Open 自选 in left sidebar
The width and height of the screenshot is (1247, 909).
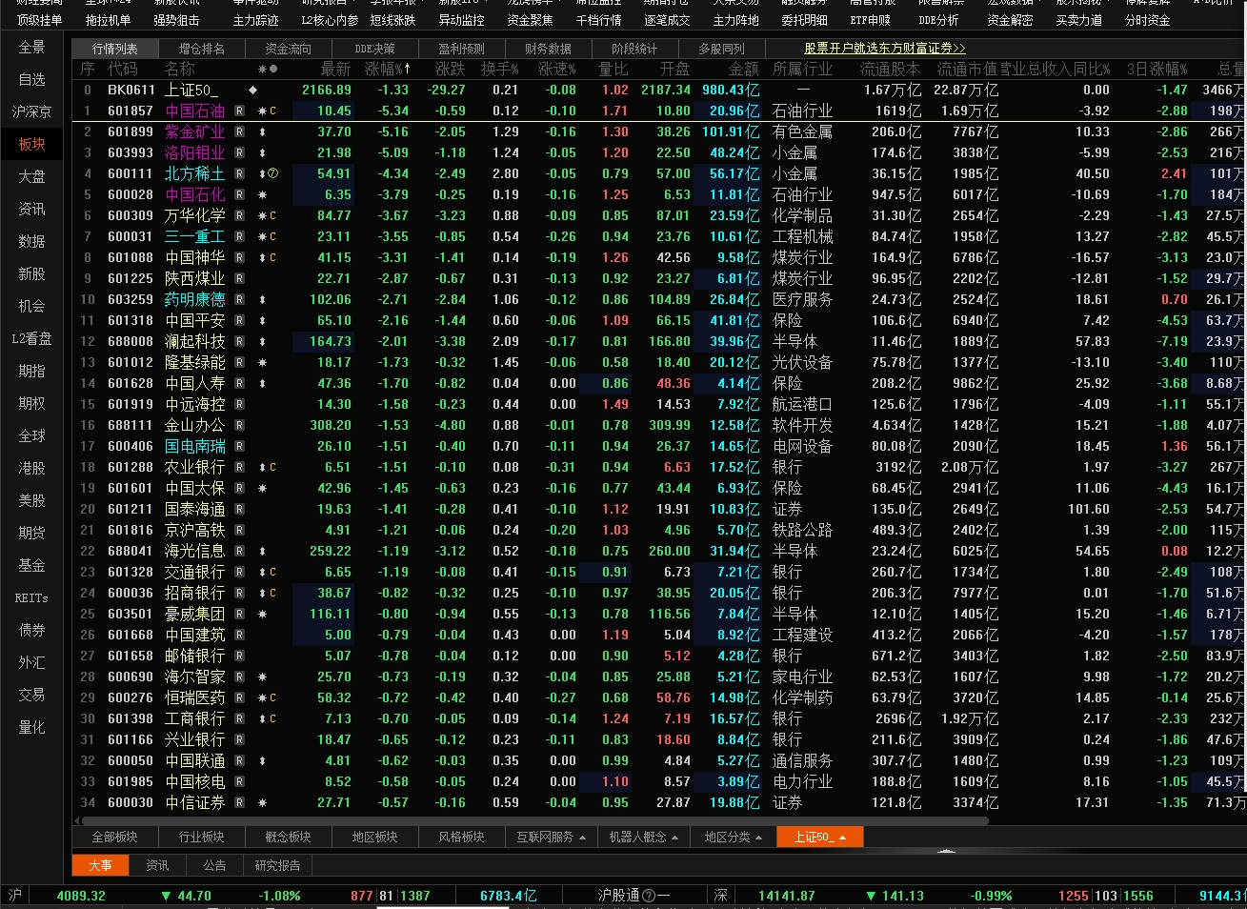31,79
